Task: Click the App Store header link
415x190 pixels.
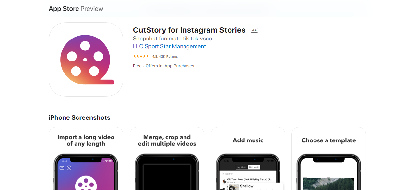Action: 64,9
